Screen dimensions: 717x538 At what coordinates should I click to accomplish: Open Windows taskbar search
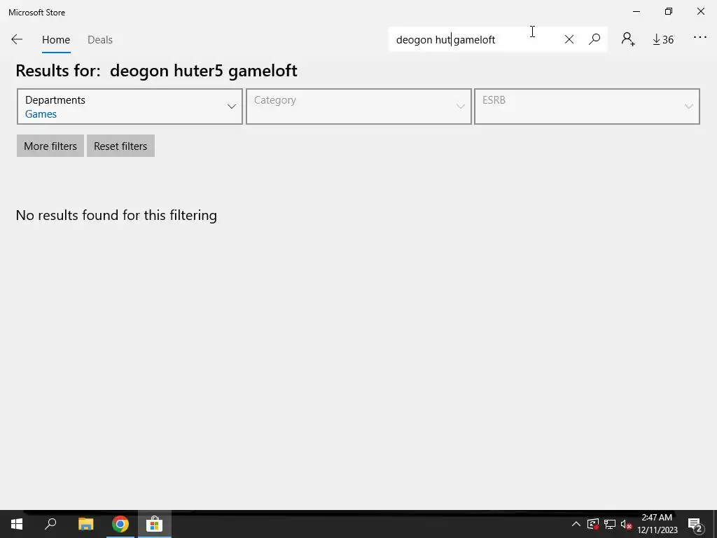point(50,524)
